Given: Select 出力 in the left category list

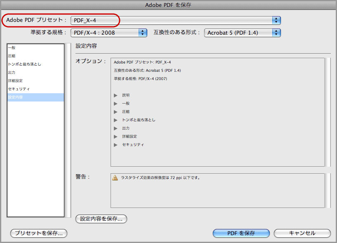Looking at the screenshot, I should click(35, 73).
